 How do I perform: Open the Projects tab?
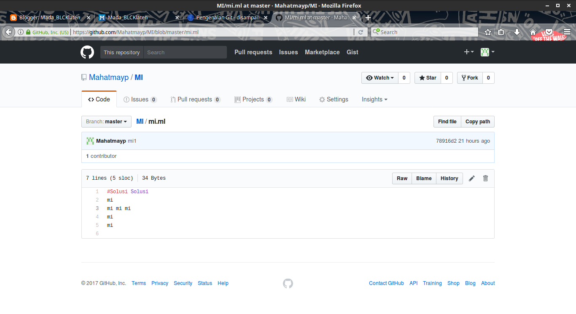pos(253,99)
